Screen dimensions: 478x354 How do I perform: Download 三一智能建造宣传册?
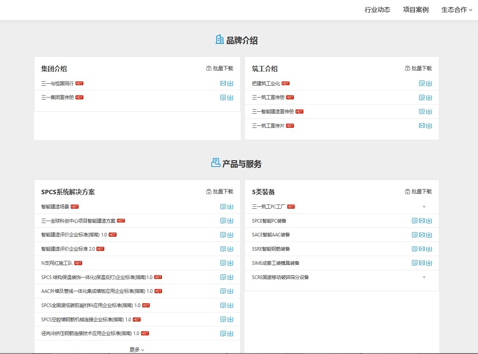coord(429,112)
